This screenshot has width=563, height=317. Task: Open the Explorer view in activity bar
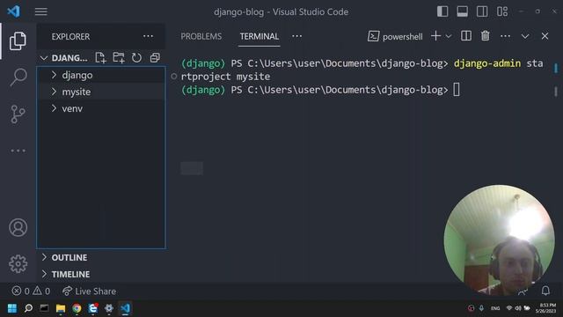pyautogui.click(x=18, y=41)
